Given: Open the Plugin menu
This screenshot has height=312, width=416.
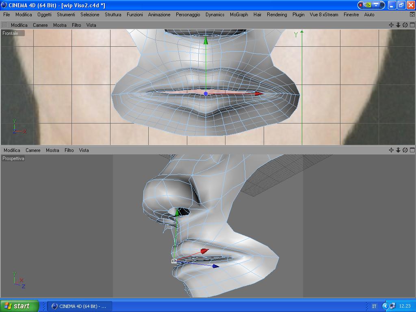Looking at the screenshot, I should tap(299, 15).
